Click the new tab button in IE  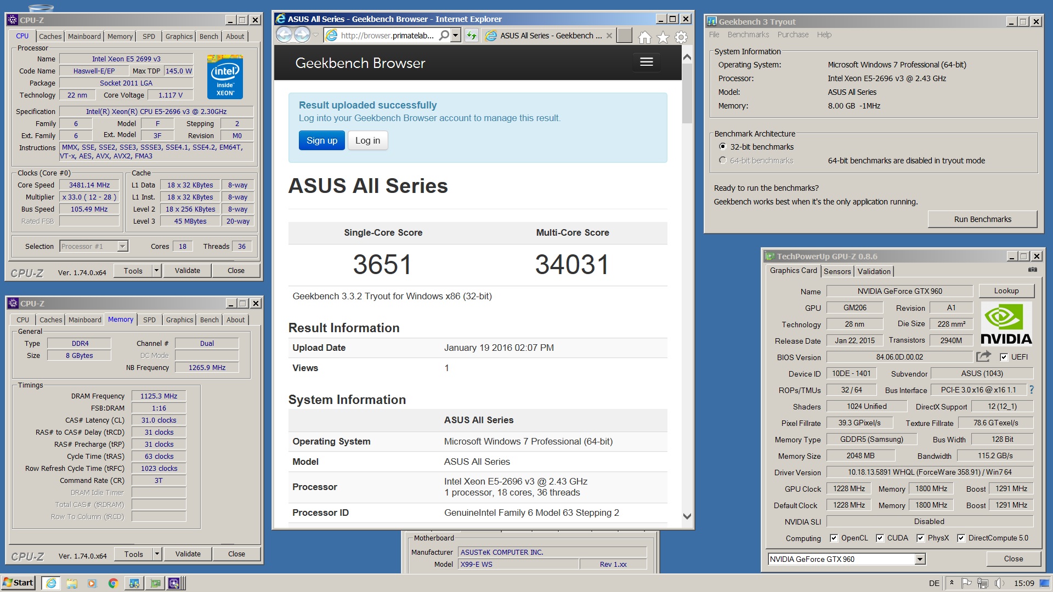(x=624, y=36)
